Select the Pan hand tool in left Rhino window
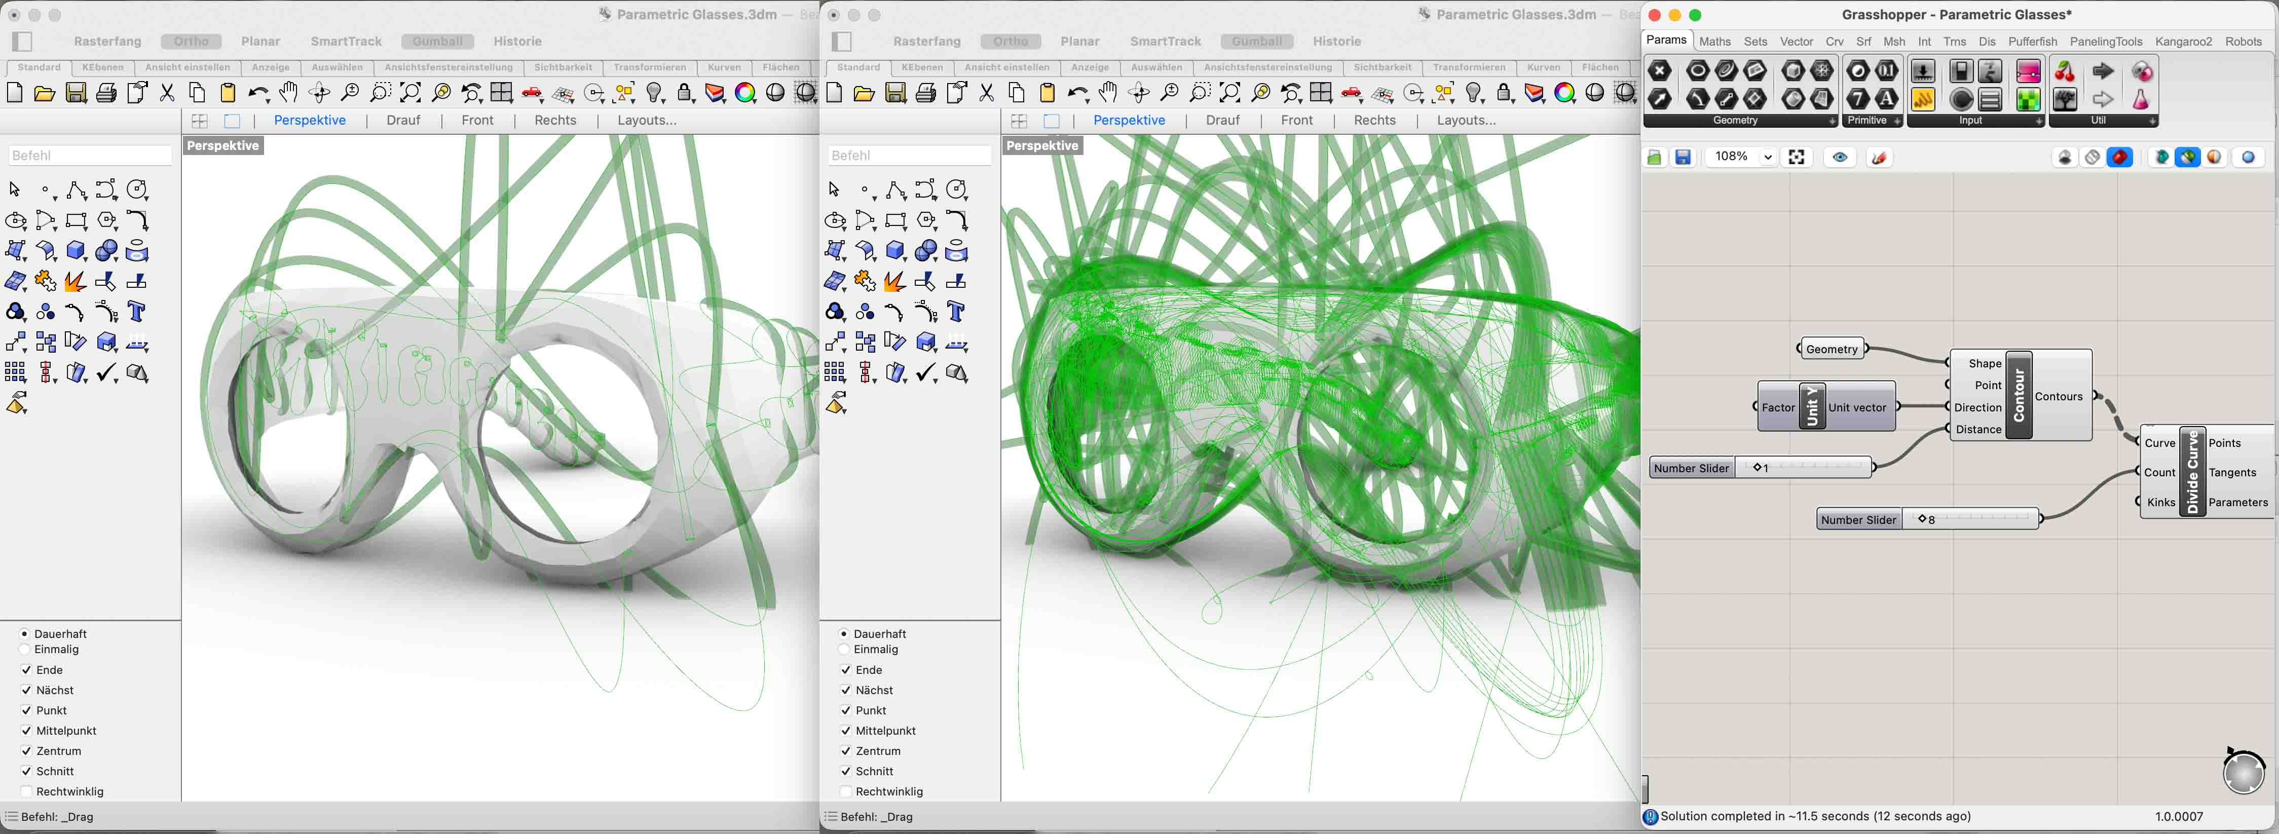 288,93
